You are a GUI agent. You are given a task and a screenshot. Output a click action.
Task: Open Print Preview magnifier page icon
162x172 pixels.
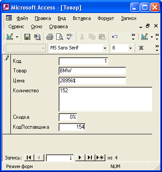(60, 37)
